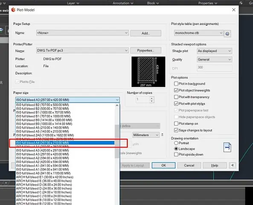The image size is (253, 205).
Task: Enable Plot with transparency checkbox
Action: pyautogui.click(x=176, y=97)
